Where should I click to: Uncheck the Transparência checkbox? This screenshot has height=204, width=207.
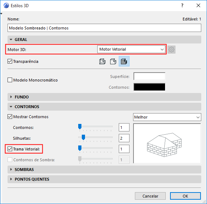click(x=10, y=61)
